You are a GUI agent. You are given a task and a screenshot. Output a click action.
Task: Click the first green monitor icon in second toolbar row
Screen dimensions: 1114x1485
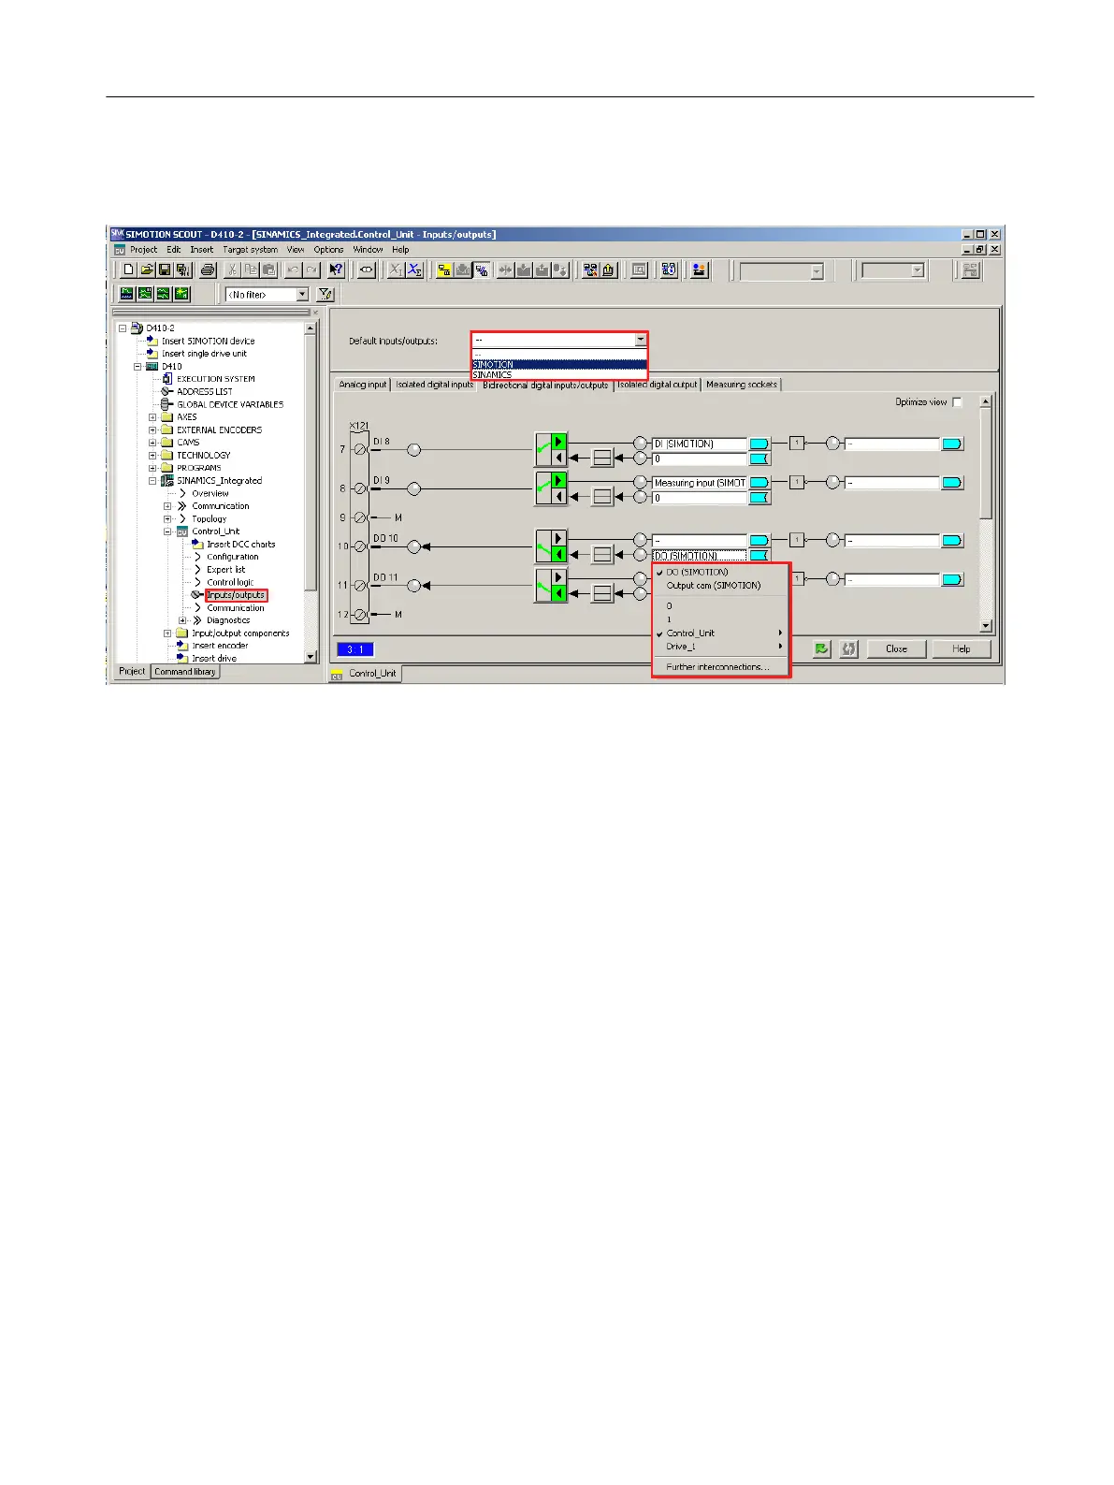[x=126, y=294]
